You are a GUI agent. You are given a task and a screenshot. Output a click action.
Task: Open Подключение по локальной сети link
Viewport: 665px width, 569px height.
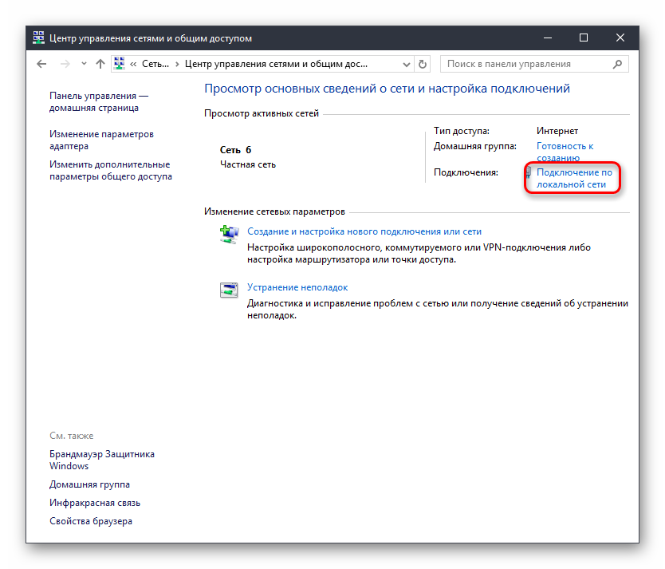[x=574, y=178]
